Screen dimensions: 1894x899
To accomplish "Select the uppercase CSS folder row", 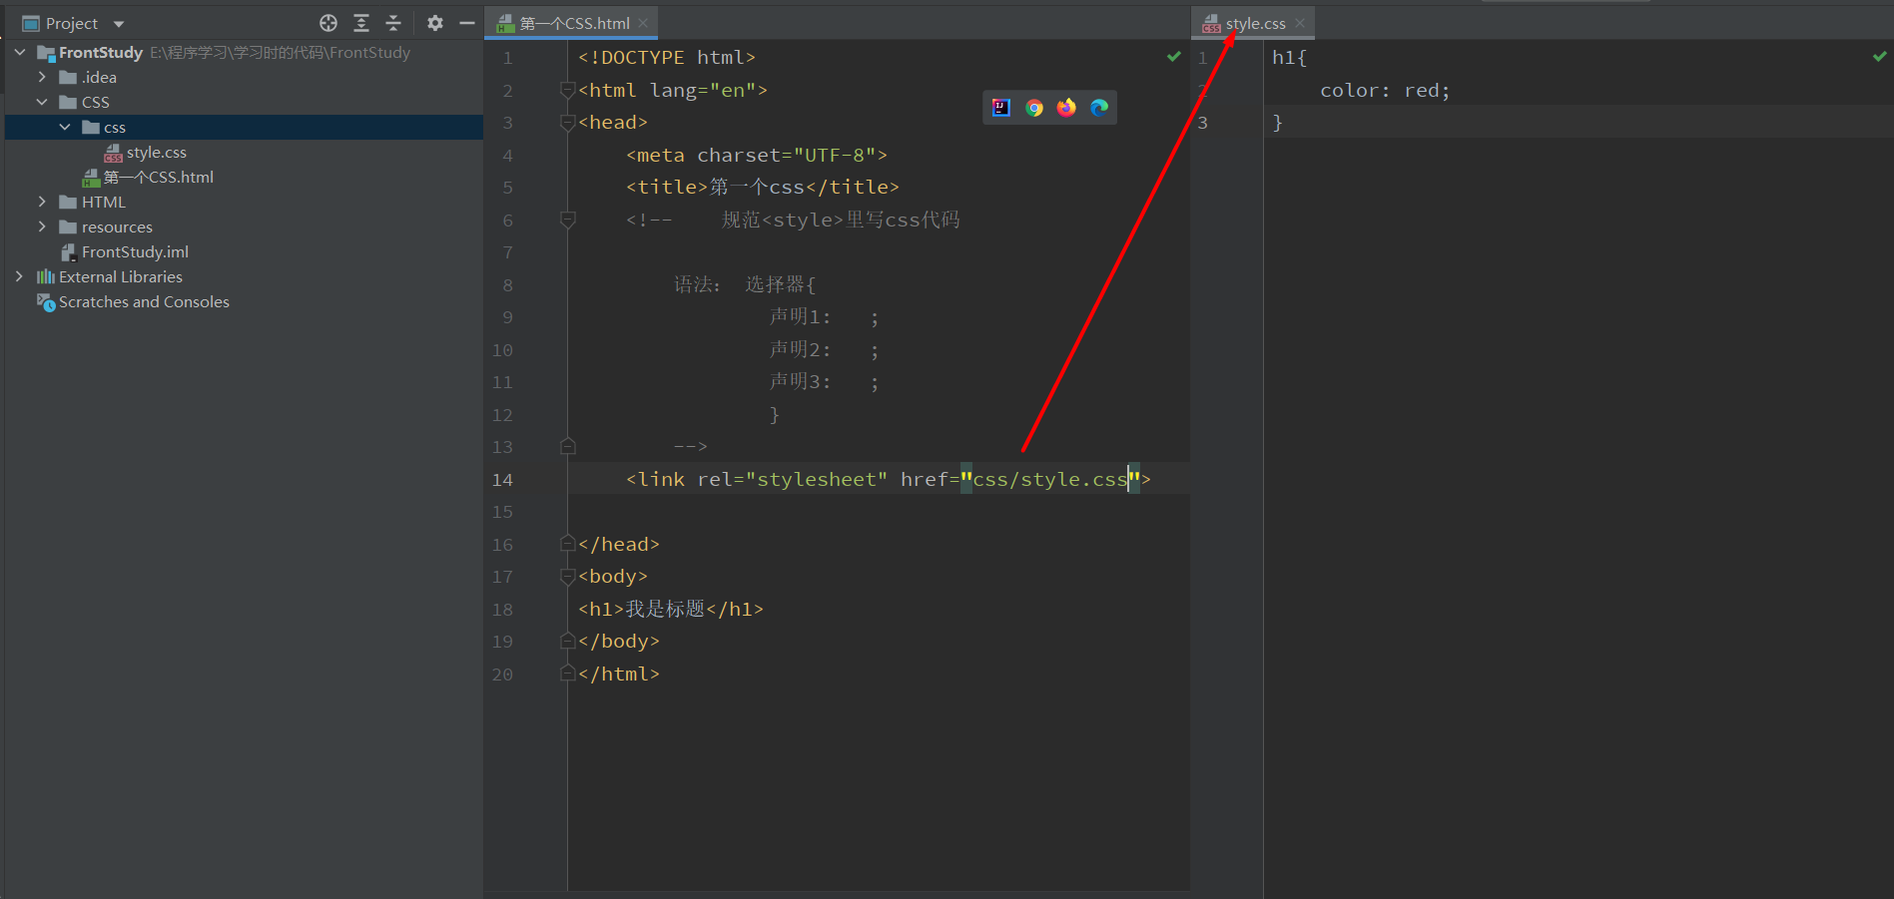I will coord(244,102).
